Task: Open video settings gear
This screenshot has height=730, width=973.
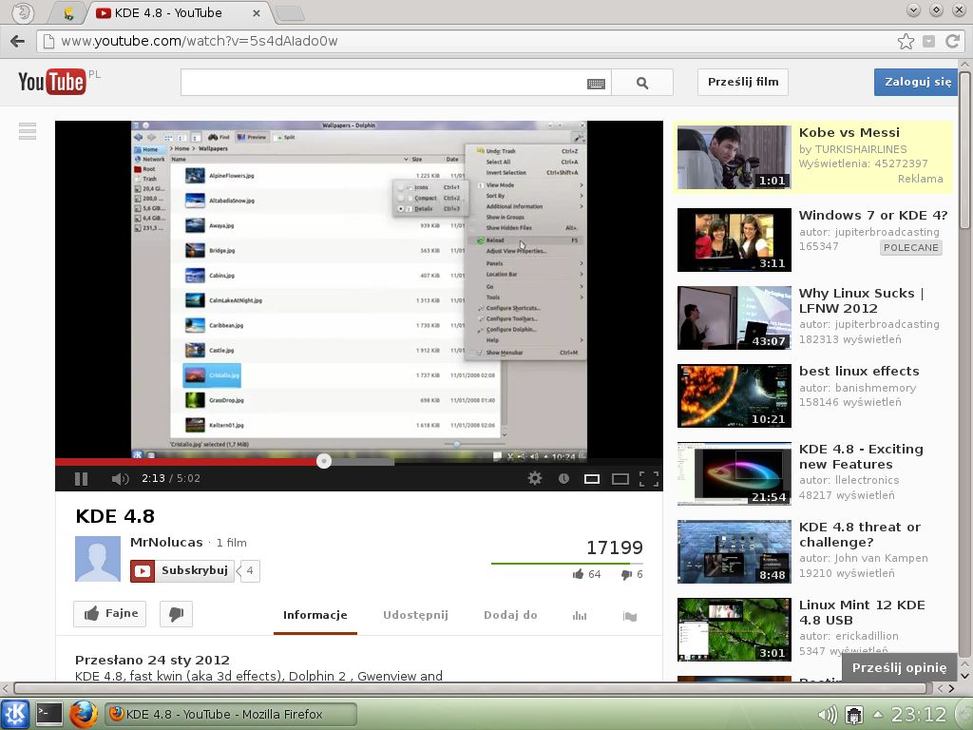Action: click(535, 478)
